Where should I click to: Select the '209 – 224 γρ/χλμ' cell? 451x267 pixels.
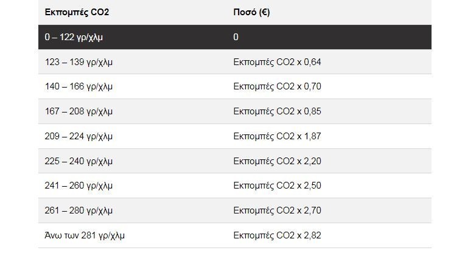tap(79, 136)
